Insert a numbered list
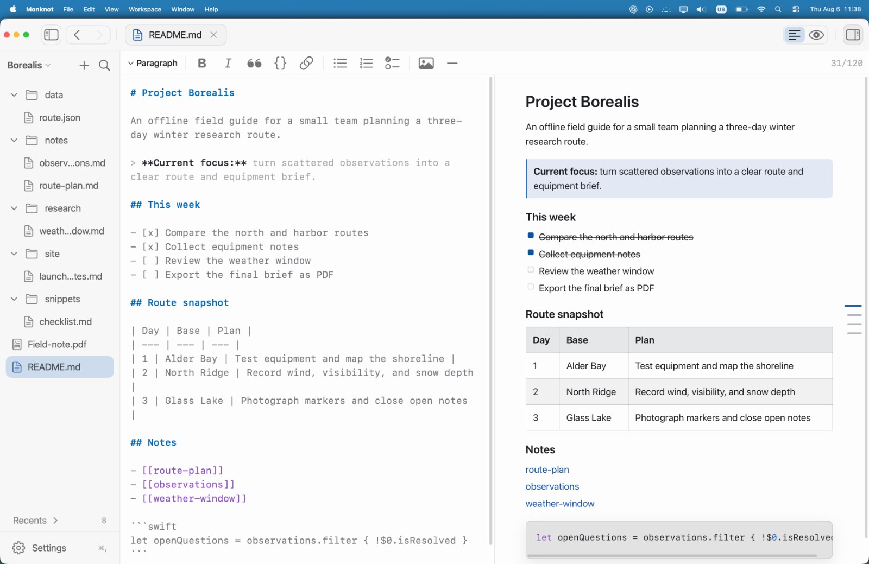 [366, 63]
